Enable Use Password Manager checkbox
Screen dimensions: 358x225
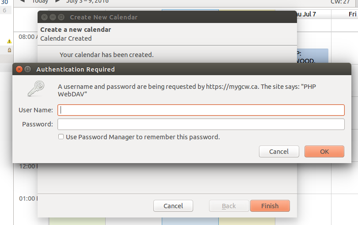[61, 137]
